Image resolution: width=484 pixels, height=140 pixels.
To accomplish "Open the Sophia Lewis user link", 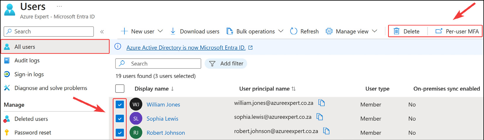I will click(163, 119).
